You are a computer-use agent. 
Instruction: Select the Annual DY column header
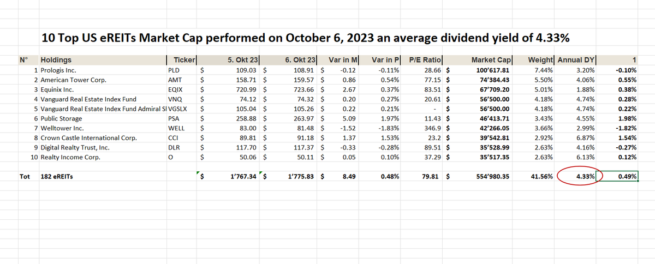(577, 60)
